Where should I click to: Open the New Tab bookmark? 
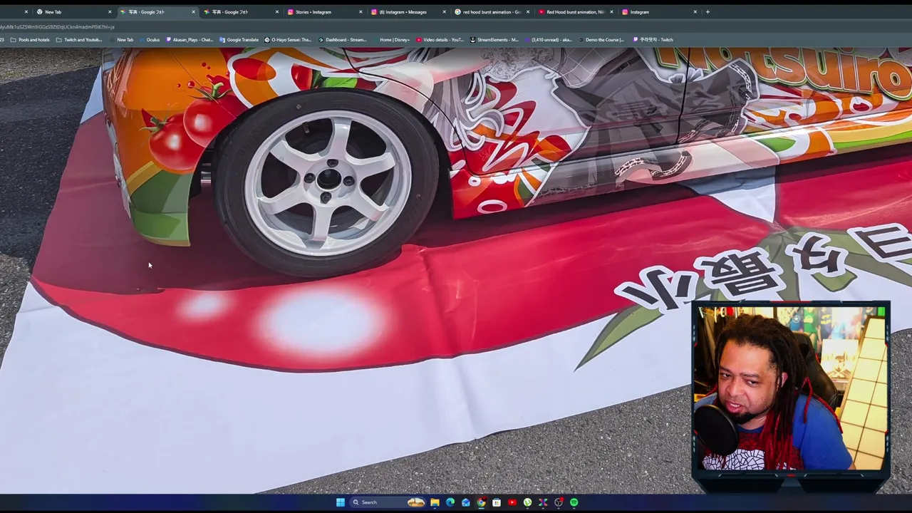(121, 40)
